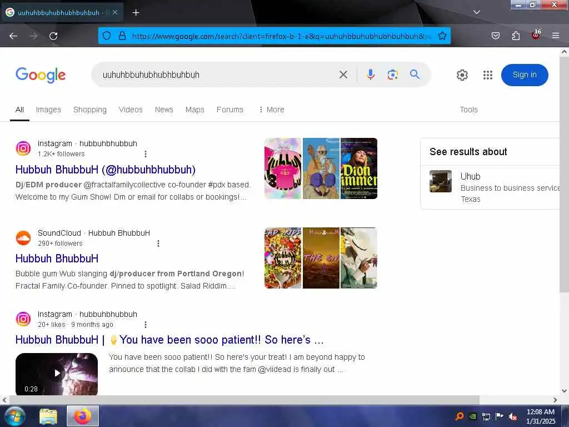Click the taskbar clock showing 12:08 AM
The height and width of the screenshot is (427, 569).
tap(541, 416)
